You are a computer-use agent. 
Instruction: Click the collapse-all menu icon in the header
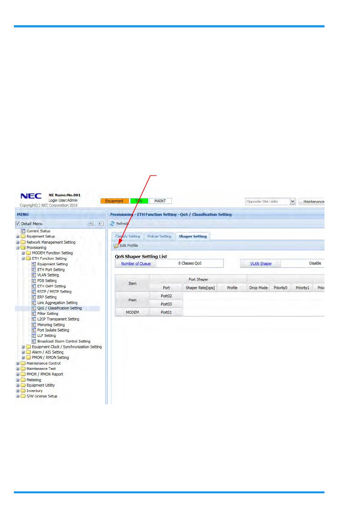[101, 224]
